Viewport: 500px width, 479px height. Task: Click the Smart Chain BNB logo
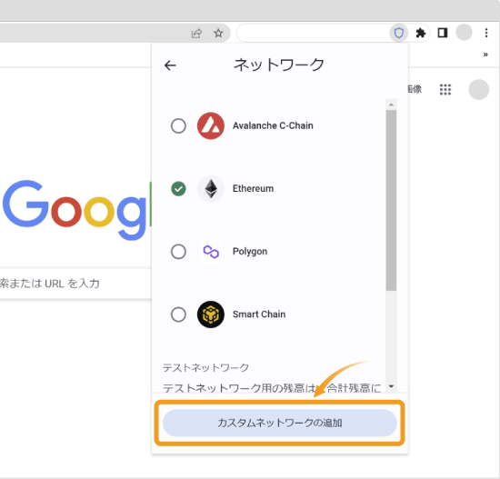[x=211, y=314]
